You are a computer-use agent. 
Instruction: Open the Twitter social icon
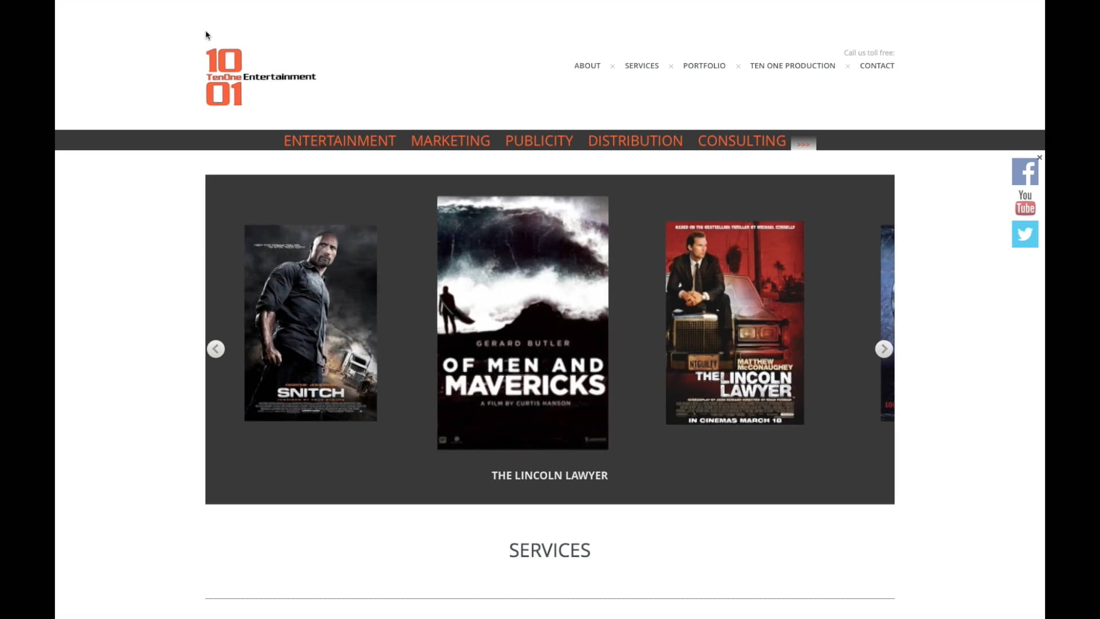tap(1025, 234)
